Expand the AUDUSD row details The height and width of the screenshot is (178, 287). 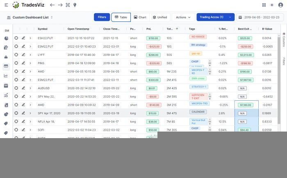click(x=30, y=88)
